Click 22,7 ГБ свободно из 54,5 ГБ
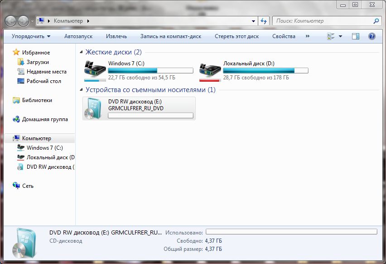 click(141, 78)
